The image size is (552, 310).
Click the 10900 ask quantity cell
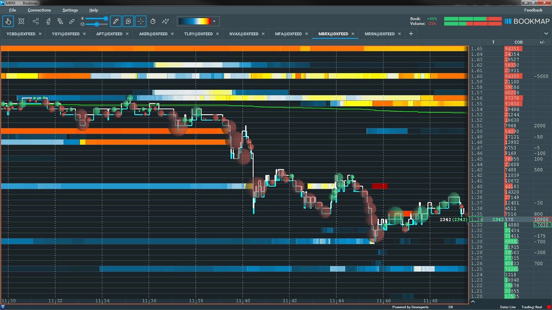[542, 220]
